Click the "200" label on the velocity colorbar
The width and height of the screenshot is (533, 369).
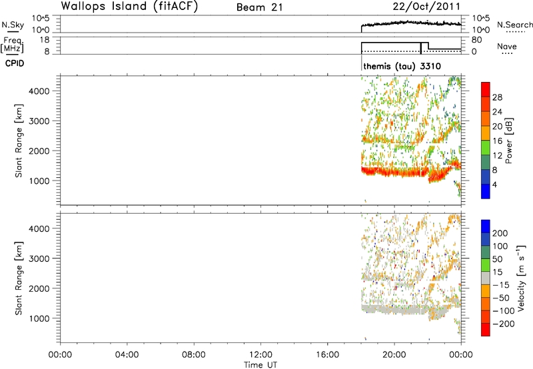point(500,233)
